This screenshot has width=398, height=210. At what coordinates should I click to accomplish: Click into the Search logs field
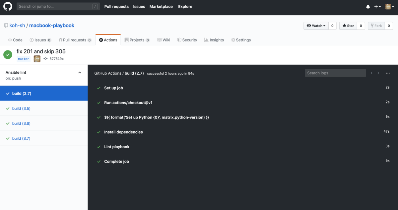click(x=335, y=73)
